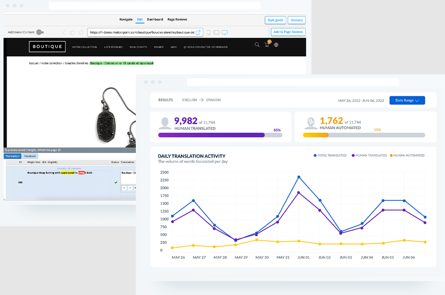Click the 1,762 human automated count
The width and height of the screenshot is (445, 295).
[x=331, y=121]
